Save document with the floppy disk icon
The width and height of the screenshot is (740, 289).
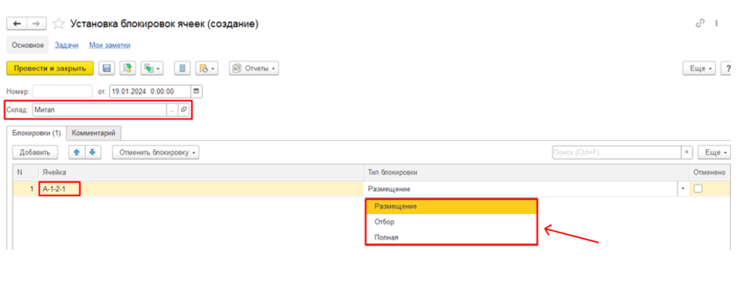pos(106,68)
